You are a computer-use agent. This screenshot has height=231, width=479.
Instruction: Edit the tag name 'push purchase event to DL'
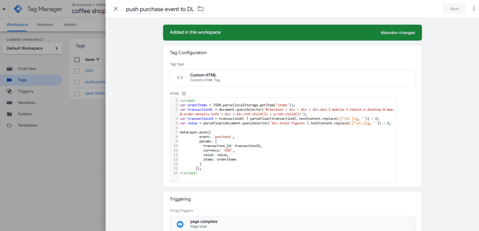click(160, 9)
